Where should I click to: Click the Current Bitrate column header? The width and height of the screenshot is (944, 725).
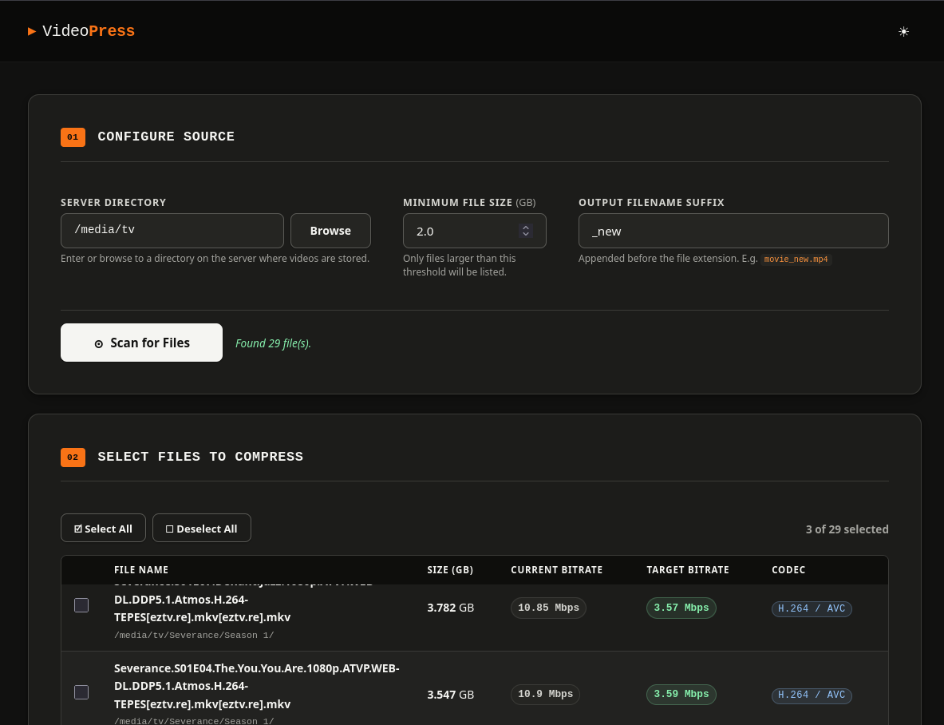tap(556, 570)
